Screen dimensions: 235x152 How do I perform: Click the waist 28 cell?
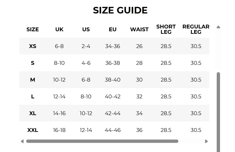pos(139,63)
